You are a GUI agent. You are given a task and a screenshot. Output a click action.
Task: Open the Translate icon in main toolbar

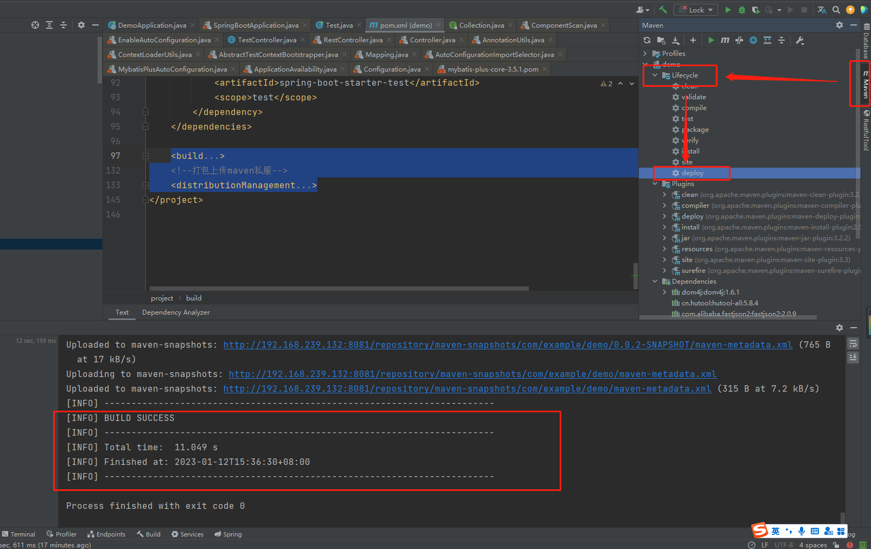(x=822, y=10)
